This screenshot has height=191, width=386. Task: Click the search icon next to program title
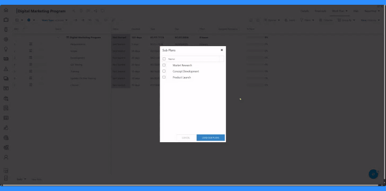(x=74, y=11)
